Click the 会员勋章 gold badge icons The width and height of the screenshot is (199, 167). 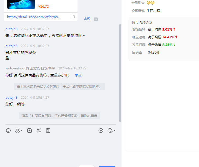[x=151, y=3]
